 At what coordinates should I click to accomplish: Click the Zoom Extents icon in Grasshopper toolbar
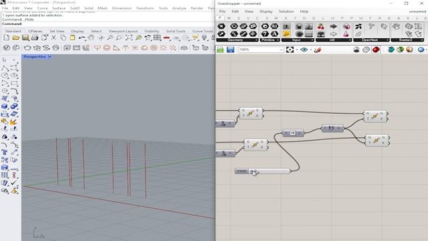click(x=290, y=50)
